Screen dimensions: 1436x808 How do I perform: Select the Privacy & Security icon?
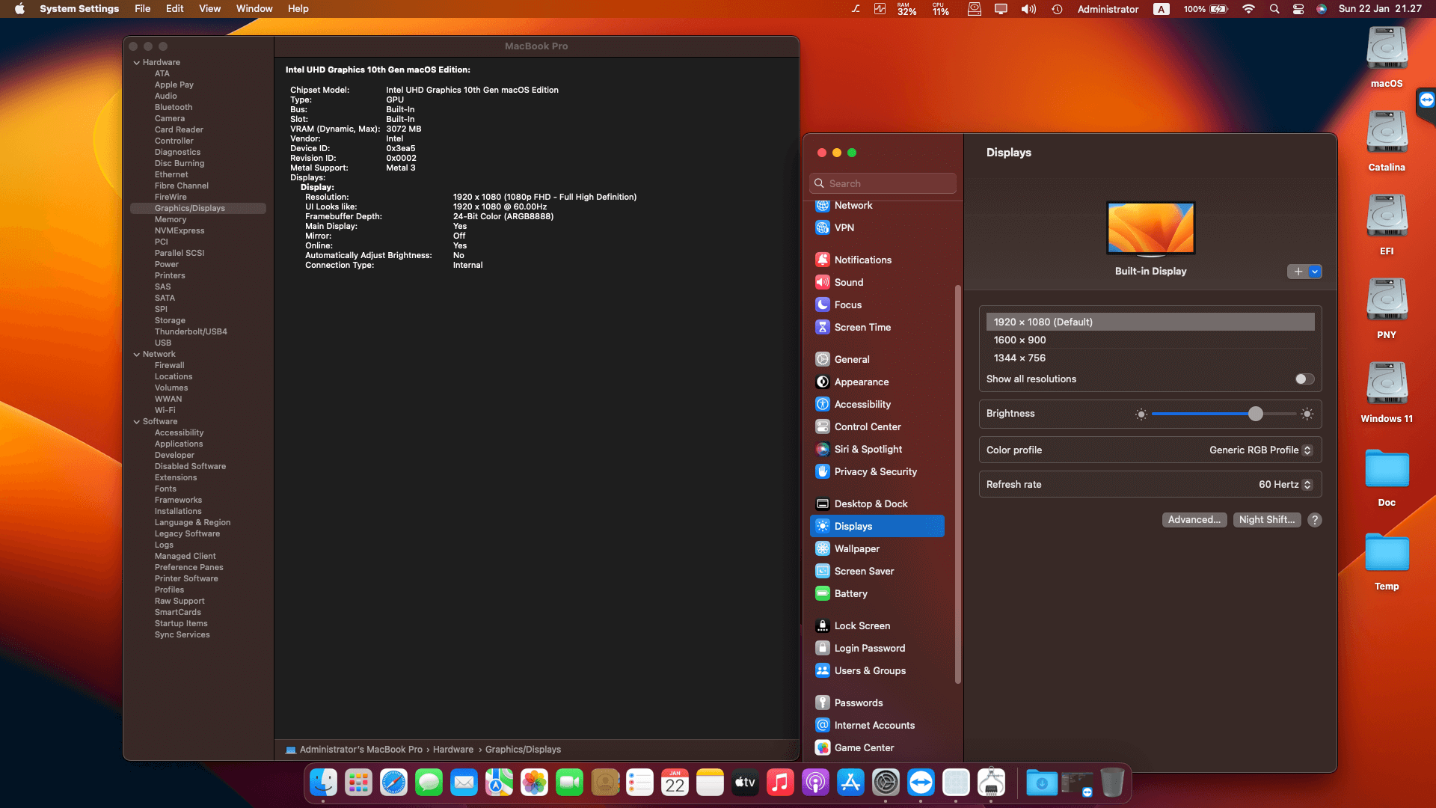pyautogui.click(x=822, y=471)
